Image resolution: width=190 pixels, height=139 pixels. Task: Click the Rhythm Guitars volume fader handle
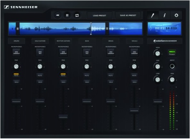[63, 116]
